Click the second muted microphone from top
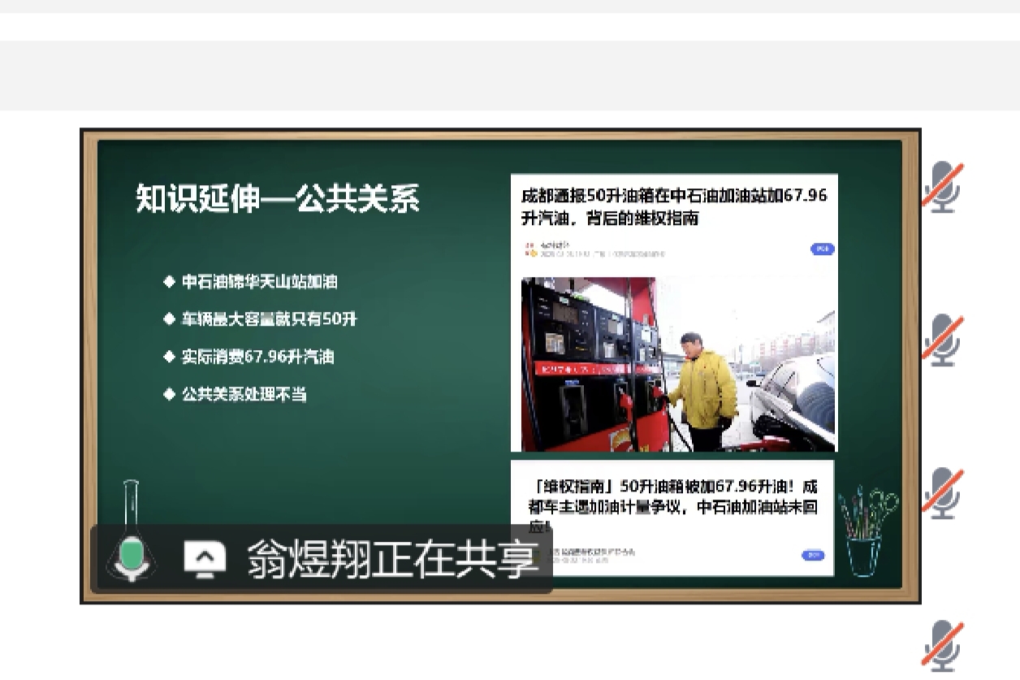This screenshot has height=680, width=1020. tap(942, 340)
